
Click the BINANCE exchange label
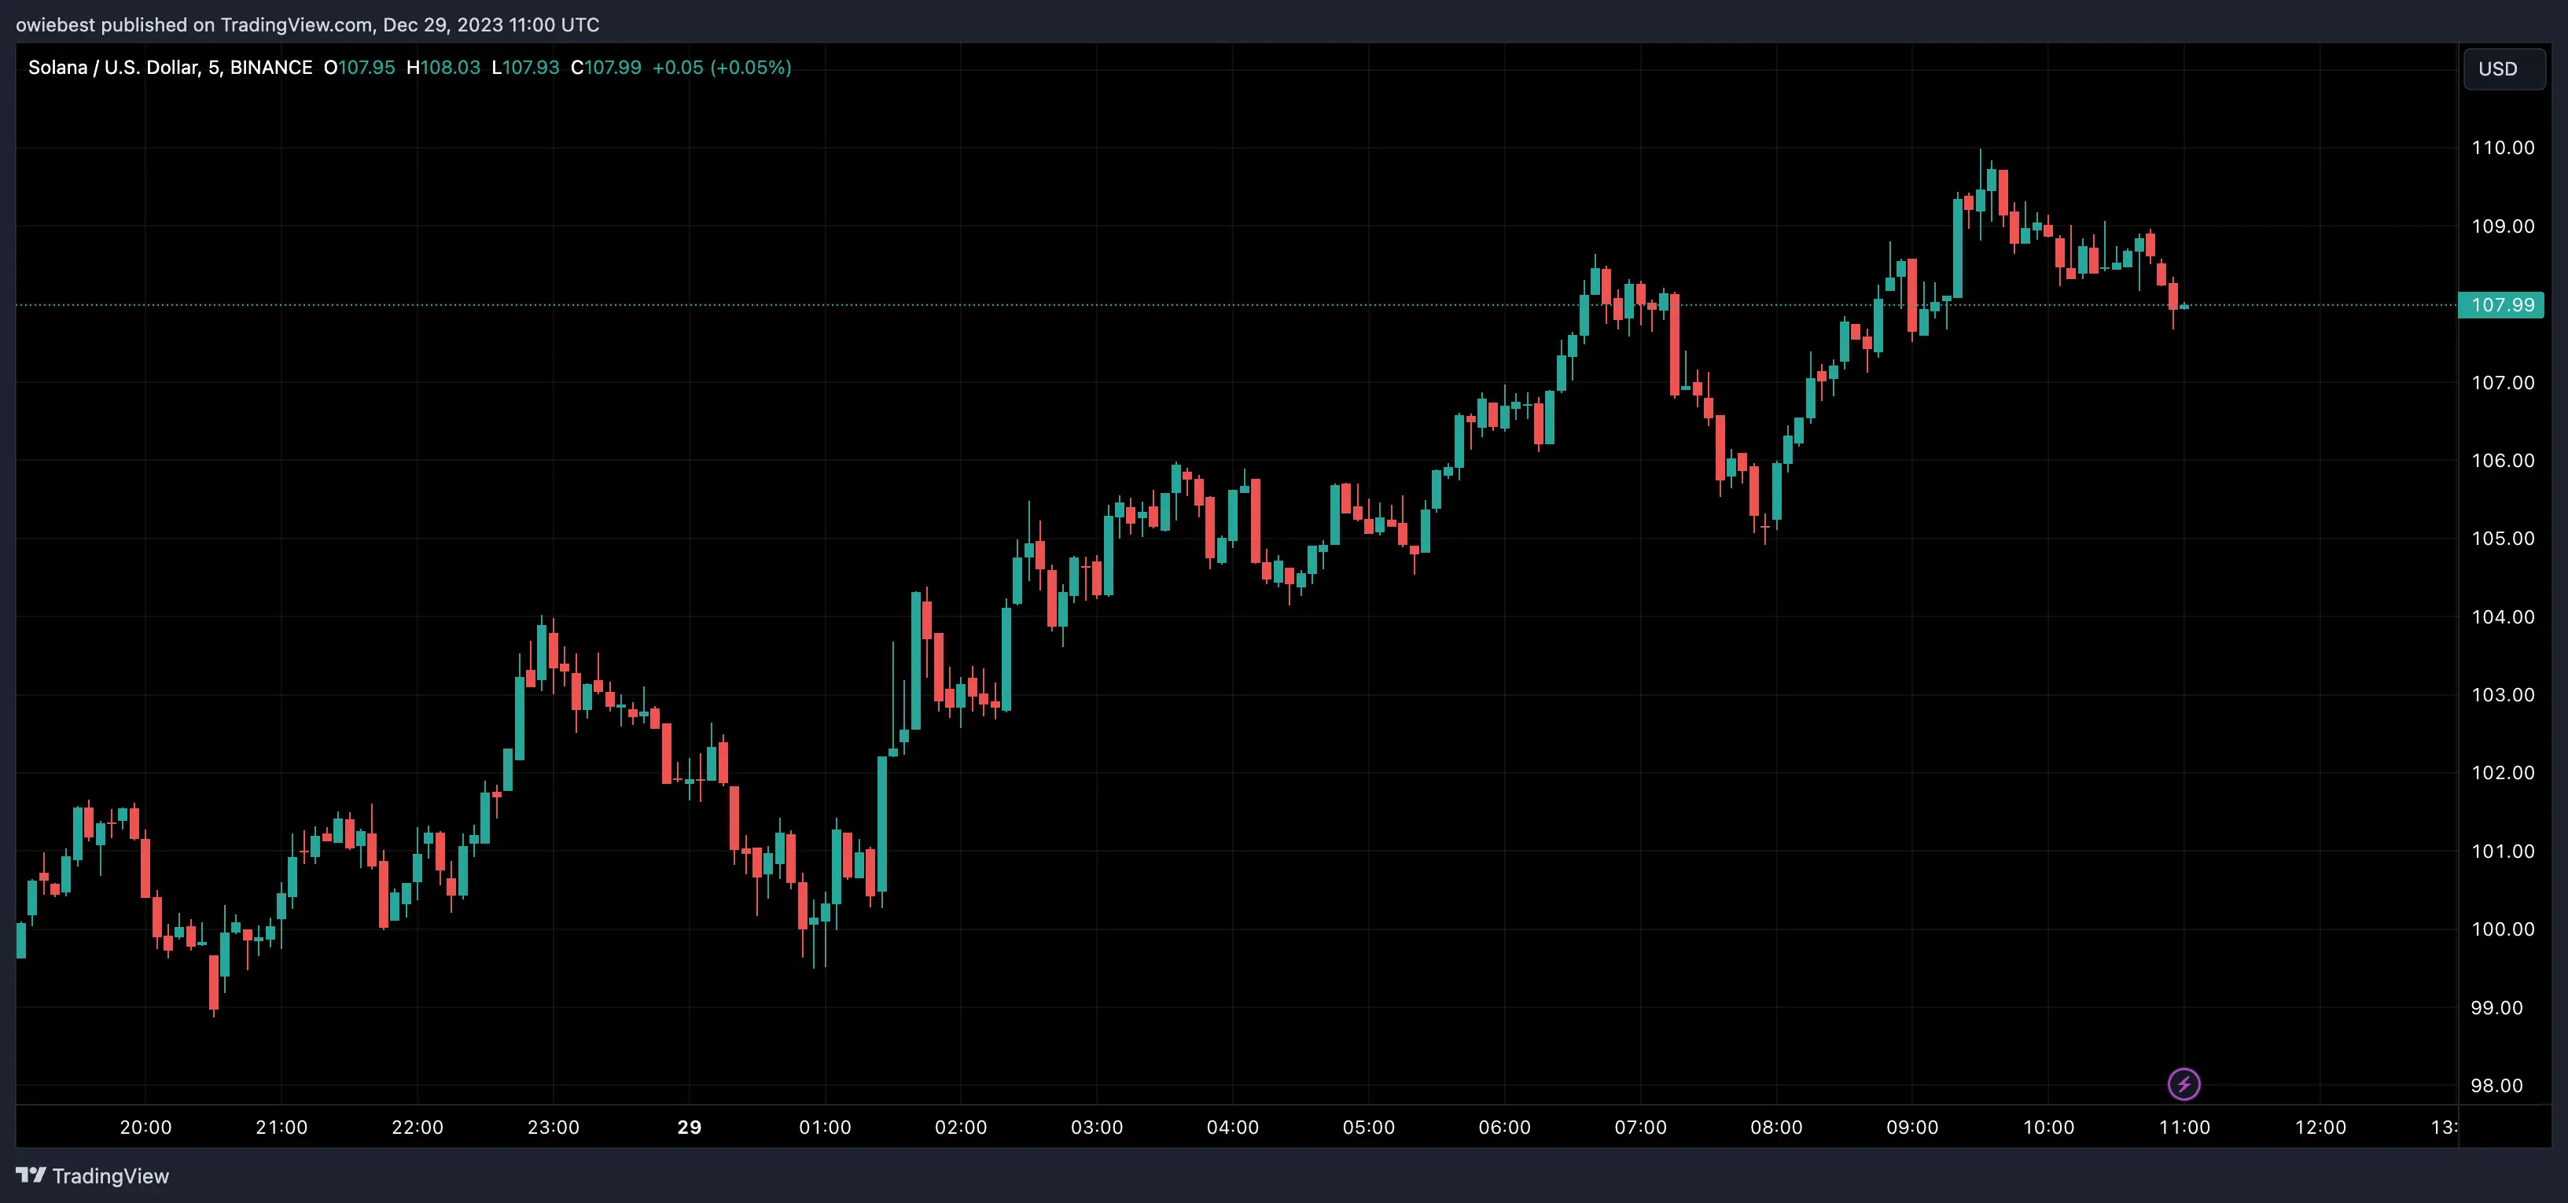[x=271, y=68]
